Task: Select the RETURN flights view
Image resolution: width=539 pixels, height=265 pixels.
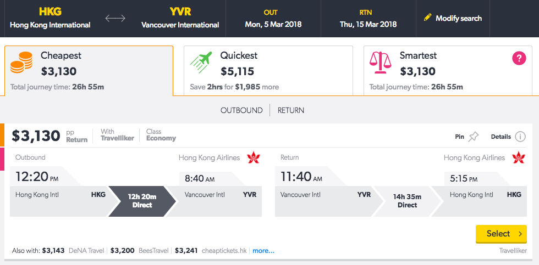Action: 291,110
